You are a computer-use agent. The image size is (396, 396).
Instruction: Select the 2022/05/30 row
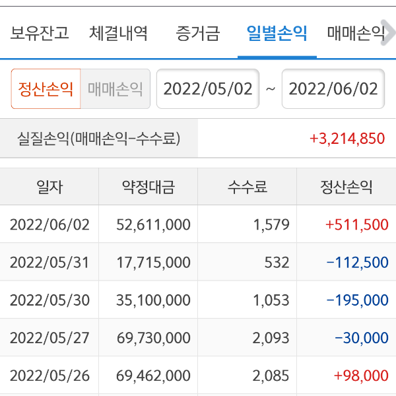49,300
